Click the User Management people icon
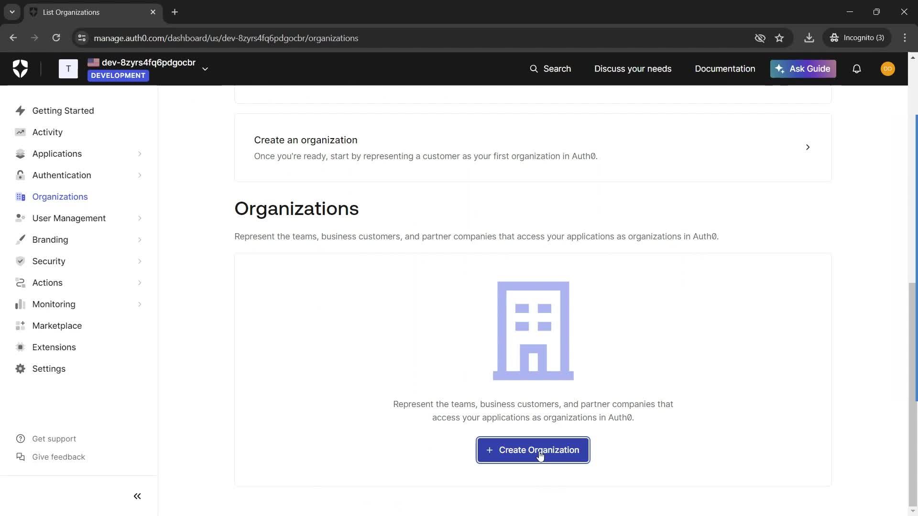 coord(20,218)
